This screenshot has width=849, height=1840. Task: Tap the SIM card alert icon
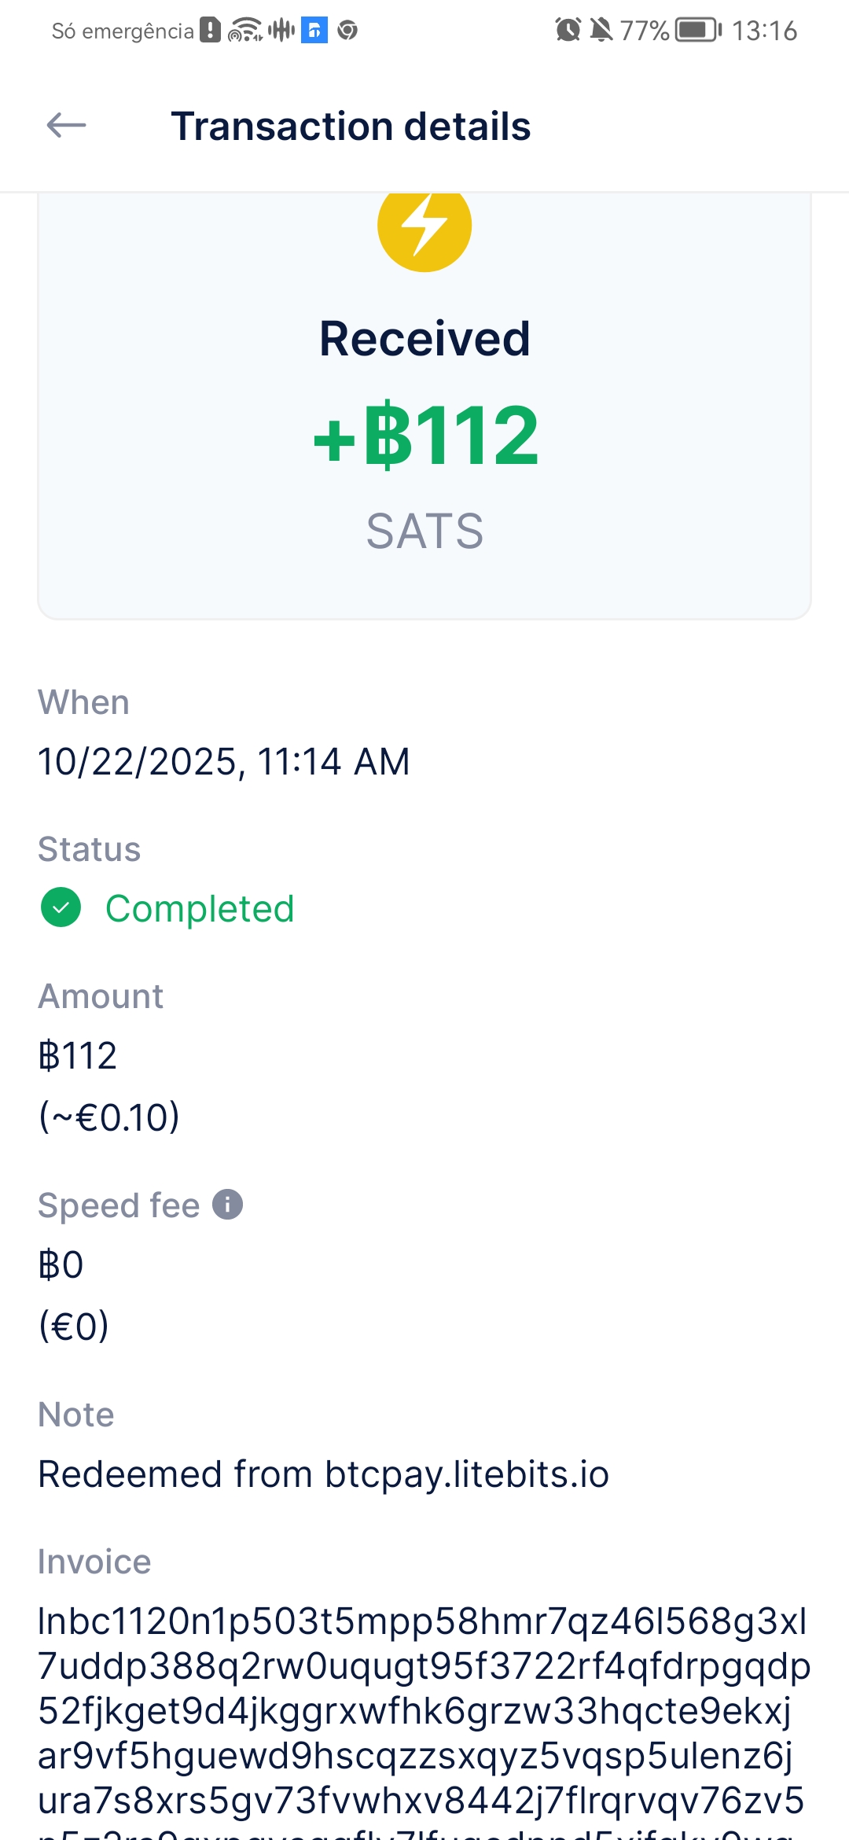210,30
